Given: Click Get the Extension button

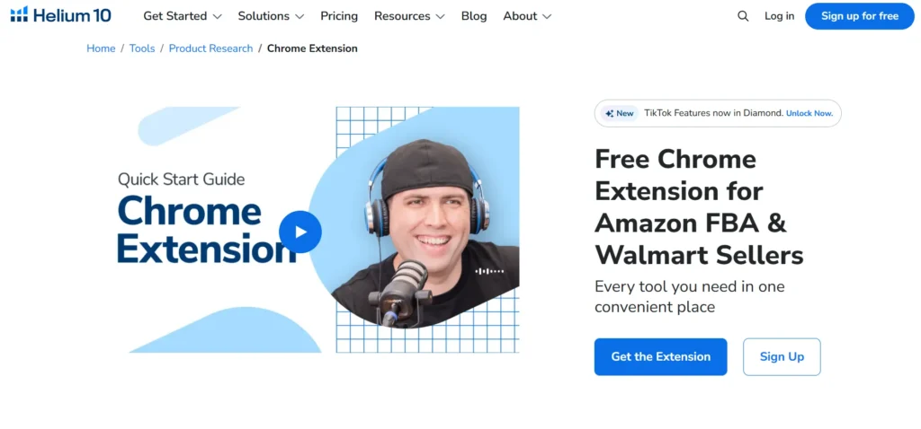Looking at the screenshot, I should 660,356.
